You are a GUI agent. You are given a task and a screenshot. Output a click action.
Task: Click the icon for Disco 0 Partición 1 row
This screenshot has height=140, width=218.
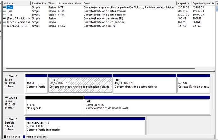[5, 18]
